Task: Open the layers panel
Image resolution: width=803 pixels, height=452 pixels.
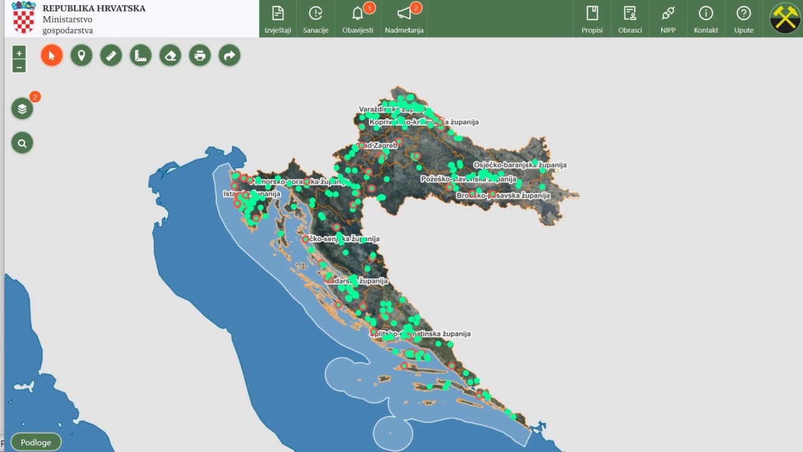Action: [22, 109]
